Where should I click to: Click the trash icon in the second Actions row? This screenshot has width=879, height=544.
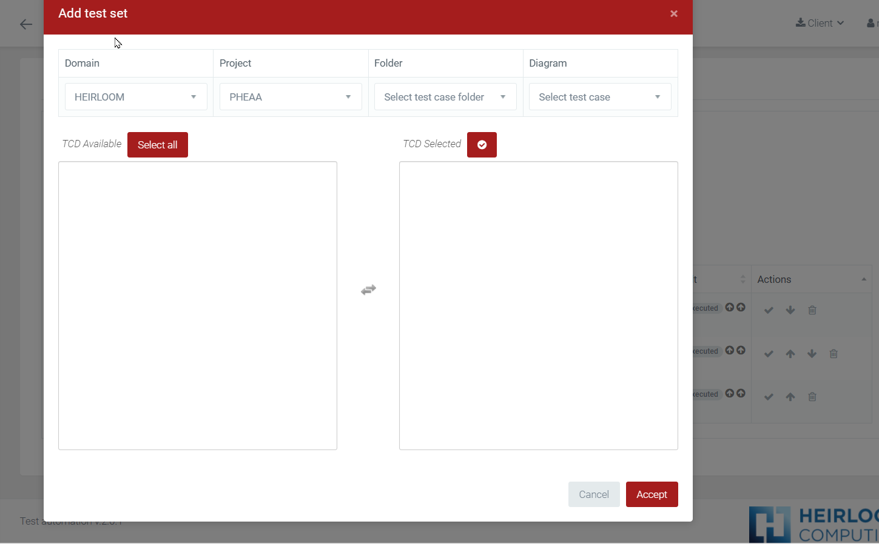click(834, 354)
